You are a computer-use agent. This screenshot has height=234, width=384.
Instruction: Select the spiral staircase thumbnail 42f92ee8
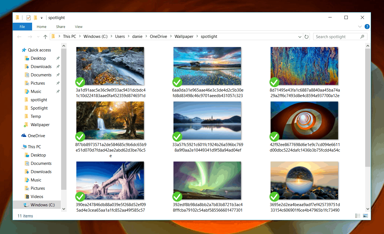coord(304,120)
